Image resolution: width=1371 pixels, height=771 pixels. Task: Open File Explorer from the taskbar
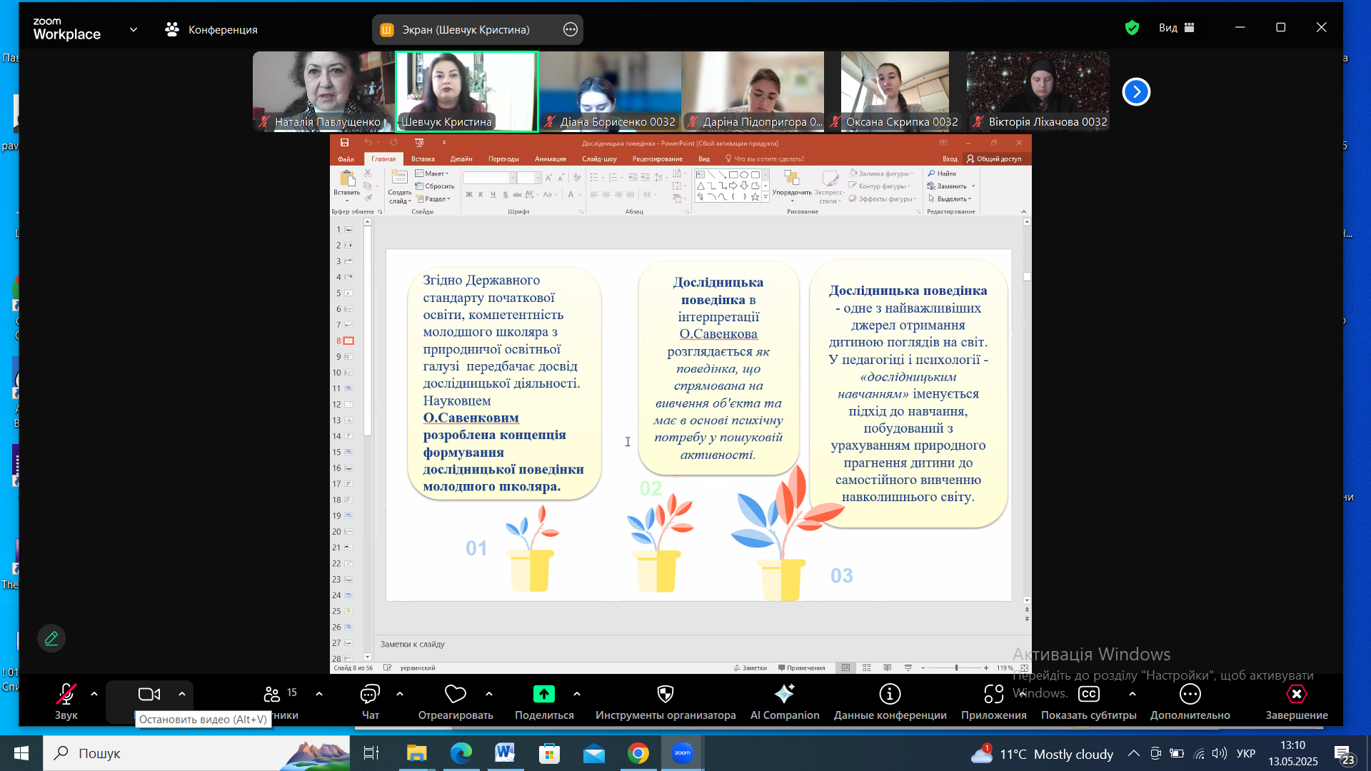click(416, 753)
